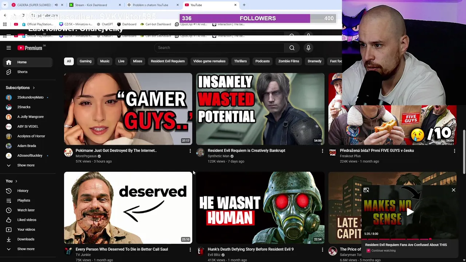
Task: Expand Subscriptions section chevron
Action: click(34, 88)
